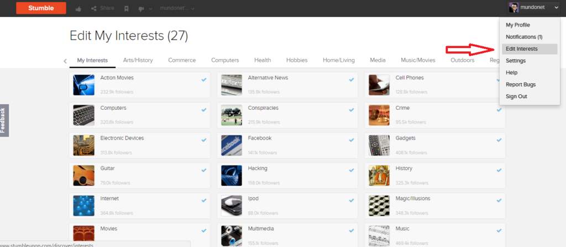This screenshot has width=566, height=247.
Task: Open My Profile from user menu
Action: 517,25
